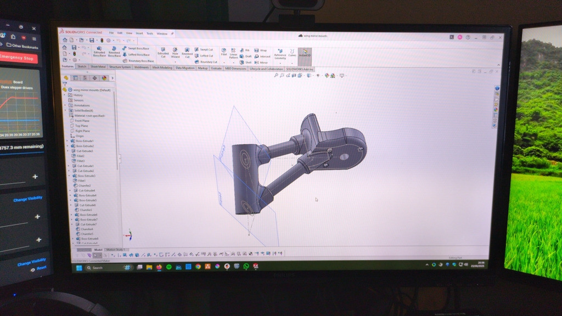Screen dimensions: 562x316
Task: Click the Windows taskbar Search box
Action: pyautogui.click(x=104, y=267)
